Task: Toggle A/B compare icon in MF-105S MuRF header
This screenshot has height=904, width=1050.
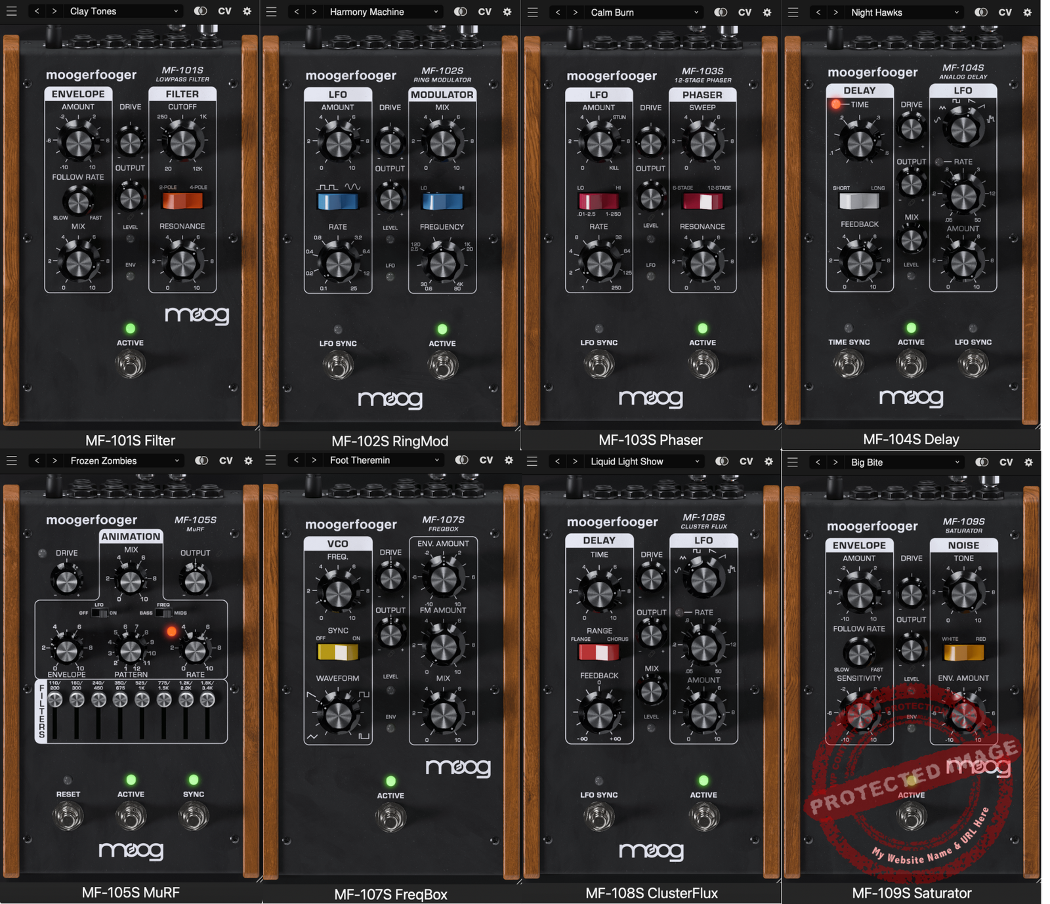Action: coord(201,461)
